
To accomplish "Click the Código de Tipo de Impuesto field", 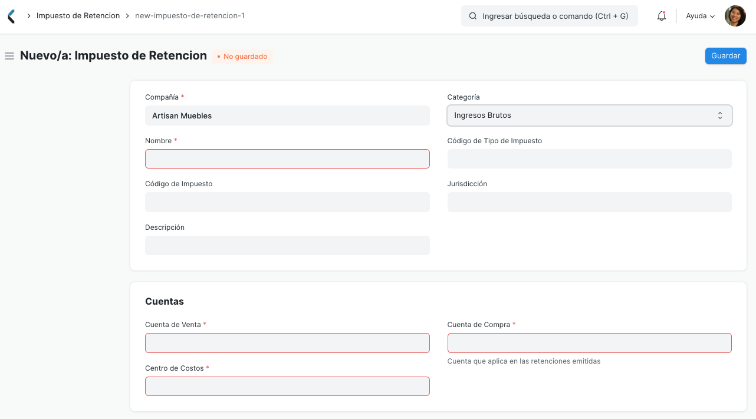I will coord(590,159).
